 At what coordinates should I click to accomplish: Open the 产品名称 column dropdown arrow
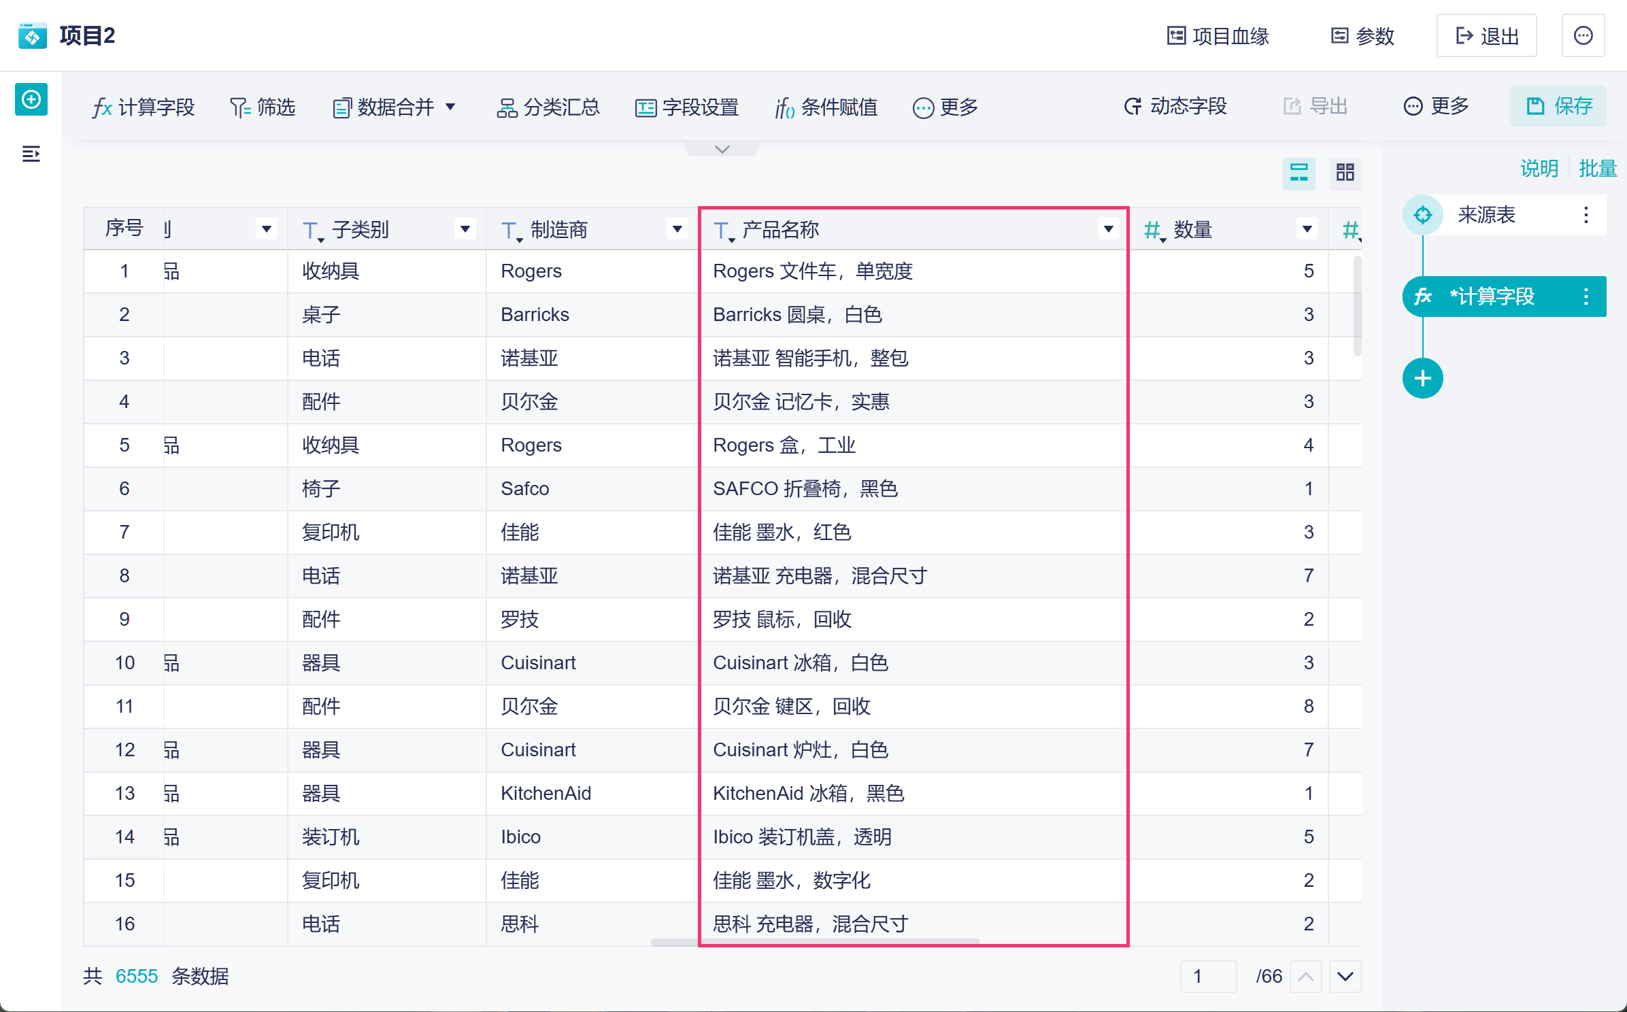click(1108, 229)
